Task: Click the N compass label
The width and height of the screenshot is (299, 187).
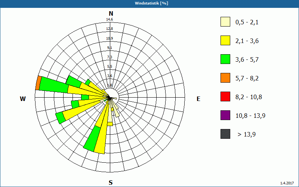Action: point(111,13)
